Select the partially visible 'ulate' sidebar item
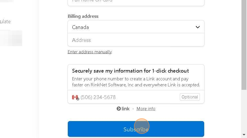The image size is (247, 138). tap(5, 22)
